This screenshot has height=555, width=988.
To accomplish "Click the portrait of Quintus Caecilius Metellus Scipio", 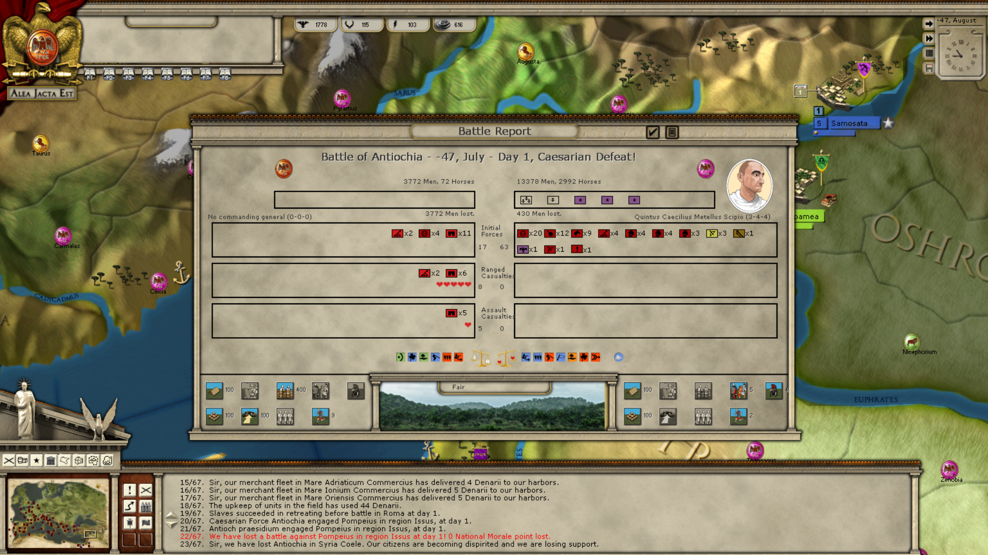I will 749,186.
